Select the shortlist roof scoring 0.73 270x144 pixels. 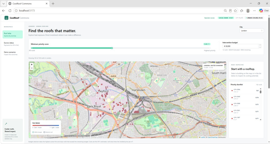(x=245, y=104)
